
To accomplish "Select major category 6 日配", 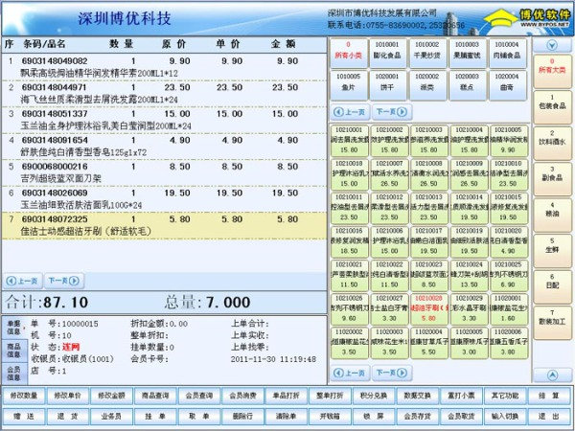I will click(x=552, y=286).
